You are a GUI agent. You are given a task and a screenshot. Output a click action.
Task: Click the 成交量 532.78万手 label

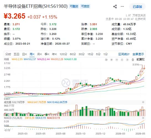tap(14, 102)
